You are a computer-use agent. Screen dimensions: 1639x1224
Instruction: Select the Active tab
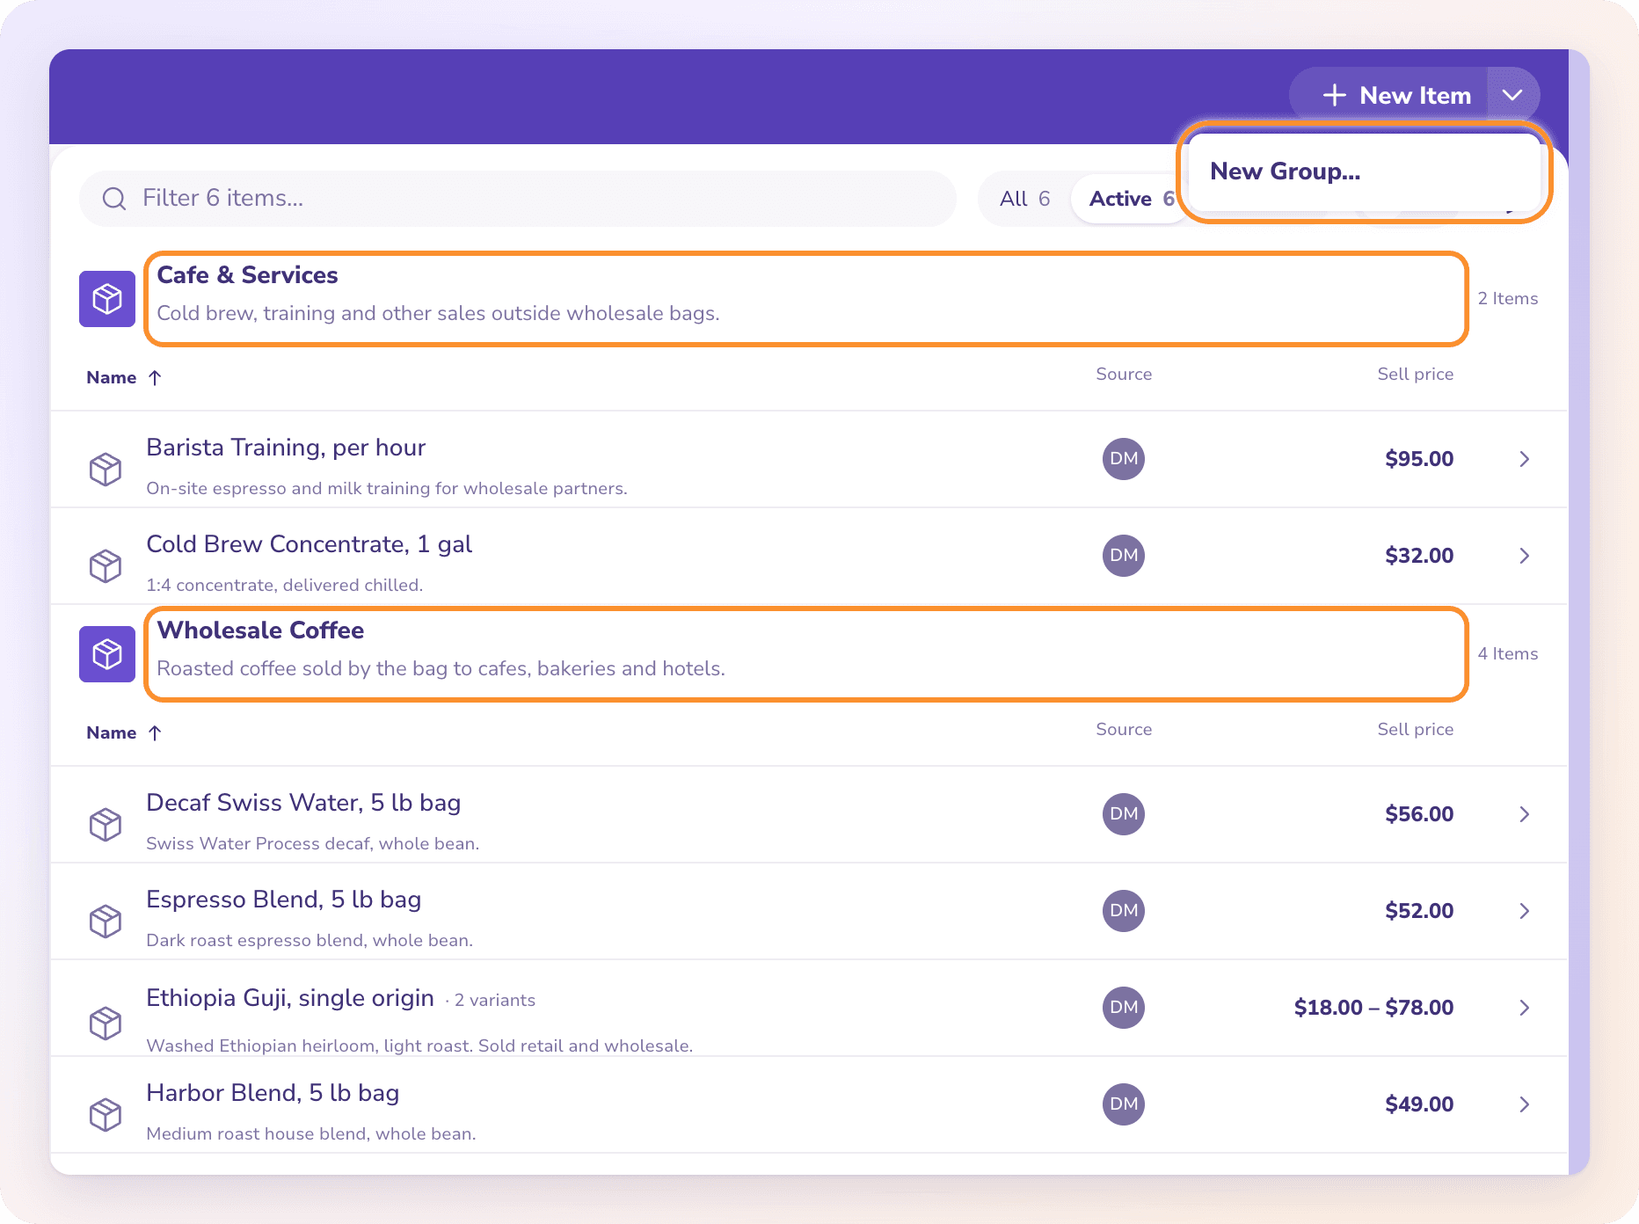tap(1131, 199)
